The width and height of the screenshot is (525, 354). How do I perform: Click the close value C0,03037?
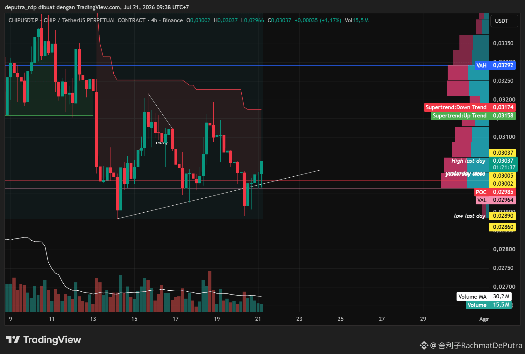280,20
